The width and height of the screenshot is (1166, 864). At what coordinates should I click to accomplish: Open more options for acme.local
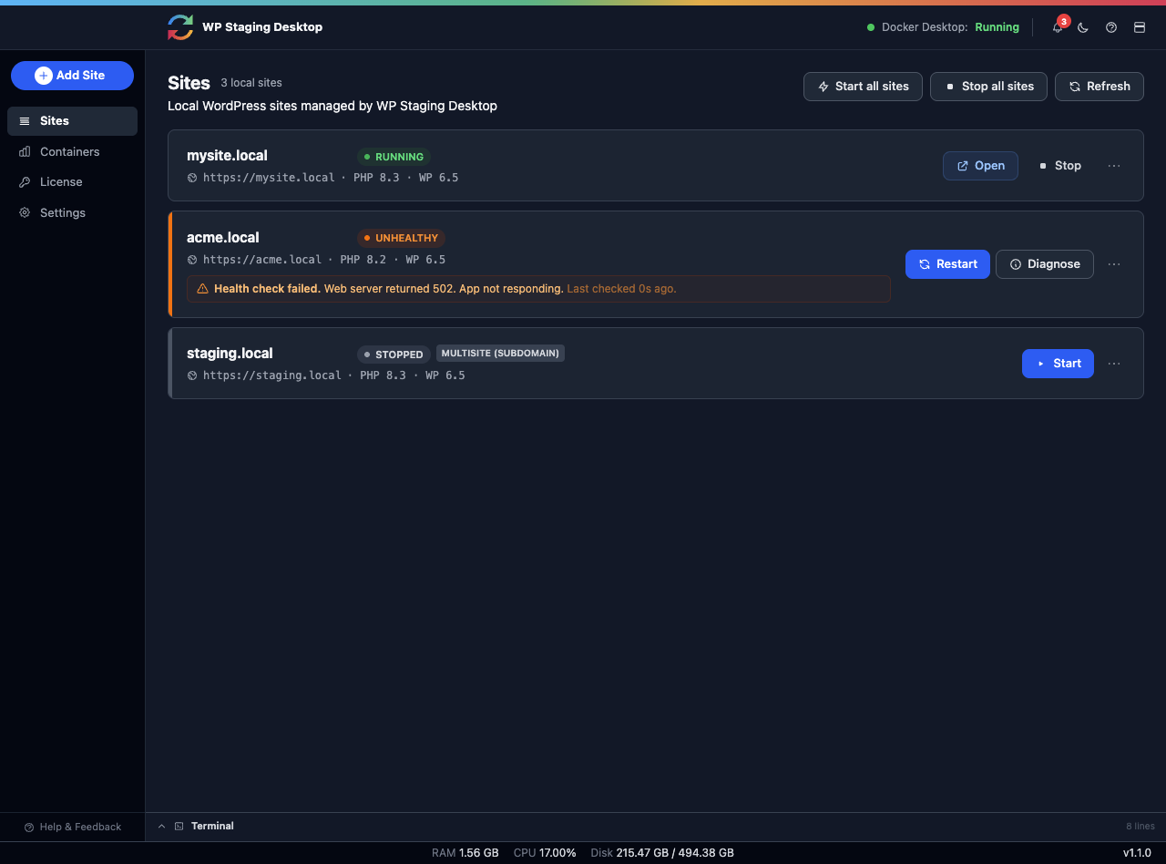1114,264
